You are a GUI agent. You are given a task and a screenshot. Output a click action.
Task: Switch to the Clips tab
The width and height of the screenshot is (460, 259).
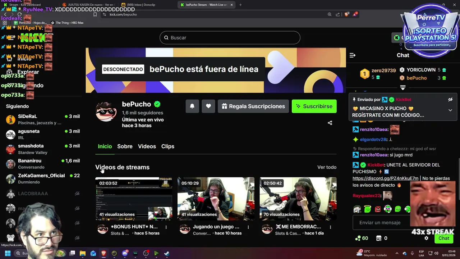[168, 146]
